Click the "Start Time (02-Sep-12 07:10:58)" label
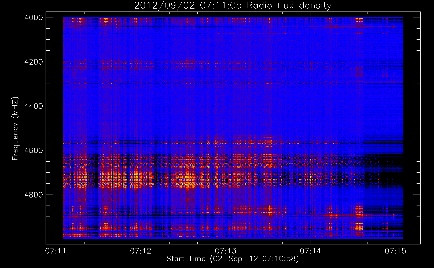 pyautogui.click(x=233, y=259)
